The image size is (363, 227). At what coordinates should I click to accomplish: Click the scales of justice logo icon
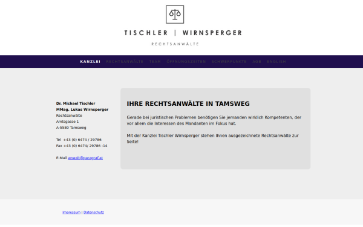175,15
